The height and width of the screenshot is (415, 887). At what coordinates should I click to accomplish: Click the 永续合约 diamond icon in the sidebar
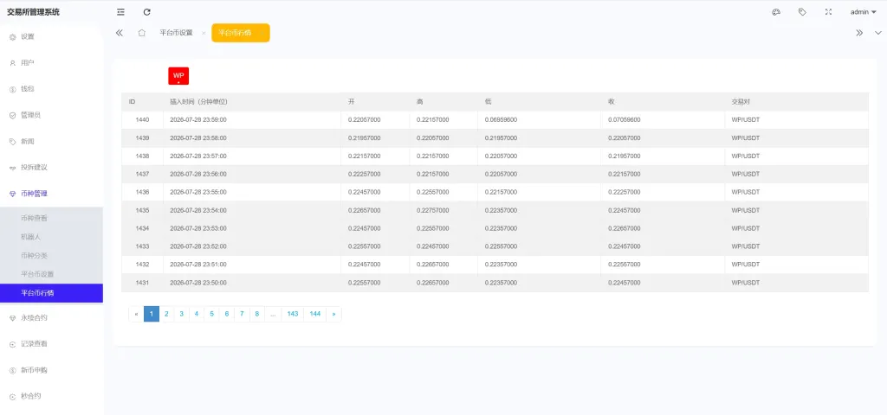coord(12,318)
